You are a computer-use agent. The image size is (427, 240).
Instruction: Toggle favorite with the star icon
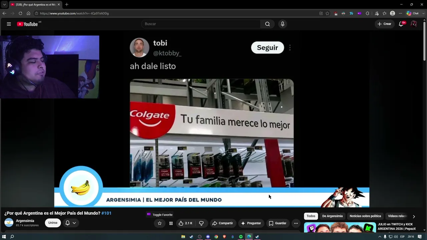[x=159, y=223]
